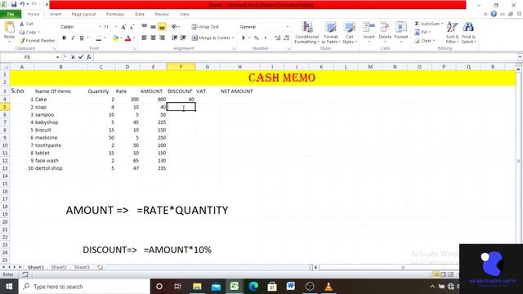The width and height of the screenshot is (523, 294).
Task: Apply the Fill Color bucket
Action: (x=115, y=38)
